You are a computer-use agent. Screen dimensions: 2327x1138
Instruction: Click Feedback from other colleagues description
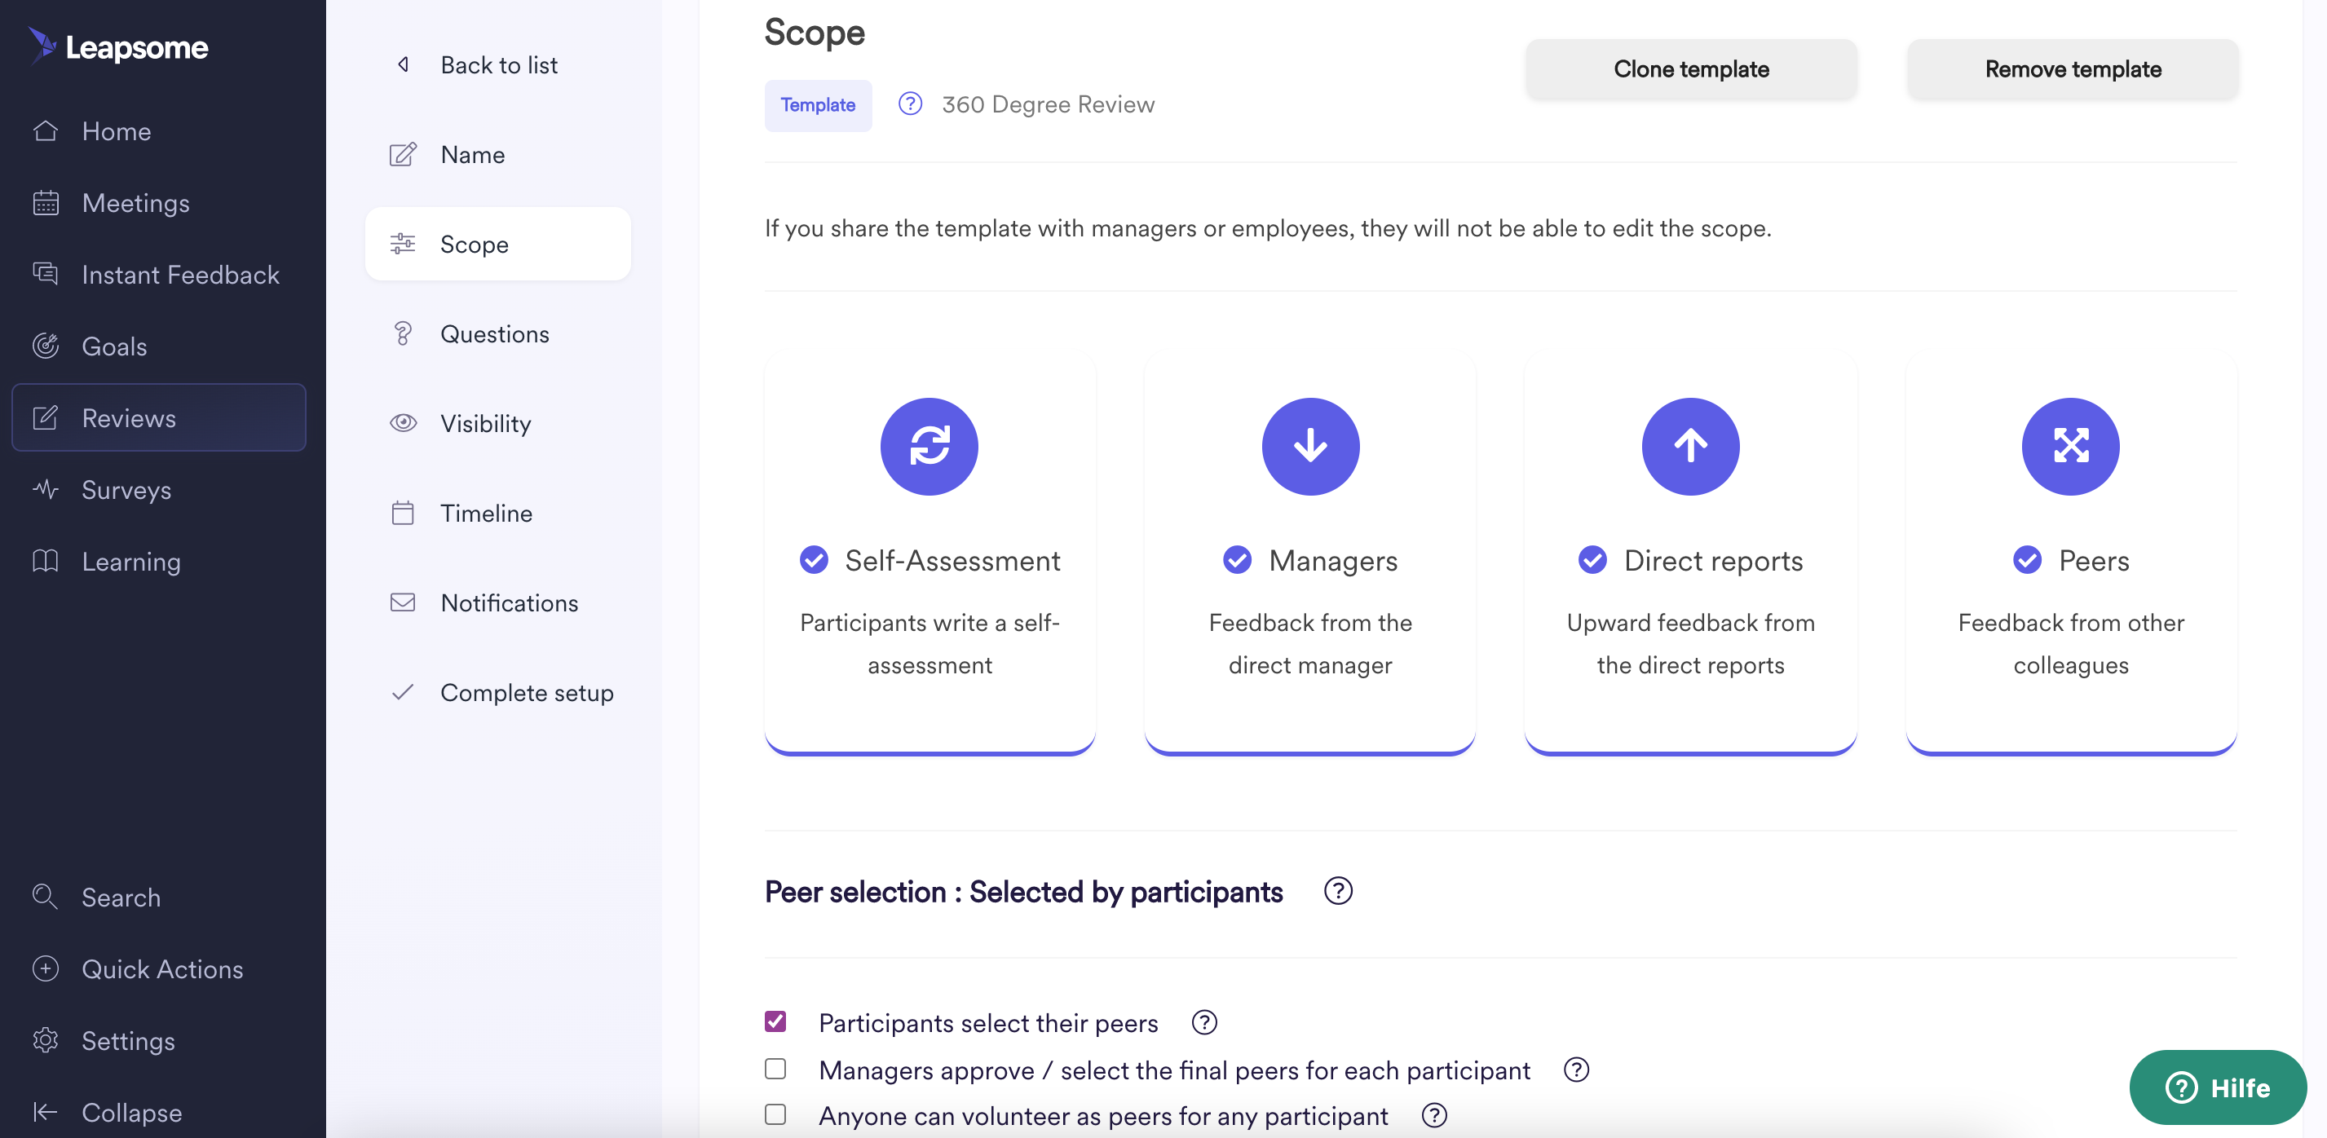pyautogui.click(x=2070, y=643)
